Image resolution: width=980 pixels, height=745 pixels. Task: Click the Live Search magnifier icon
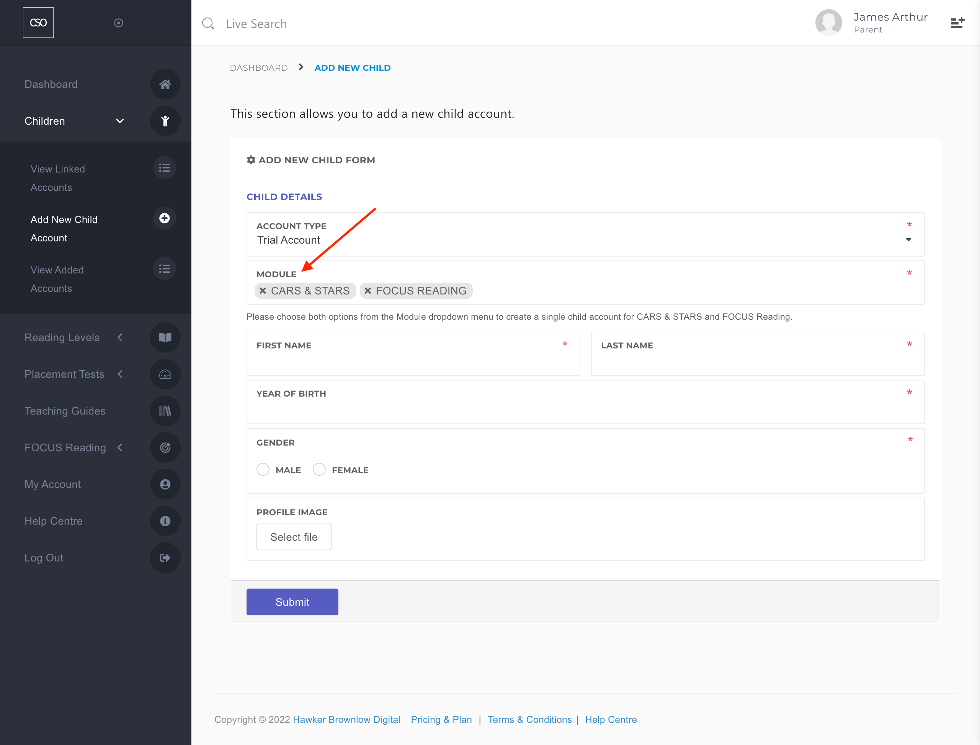point(208,23)
